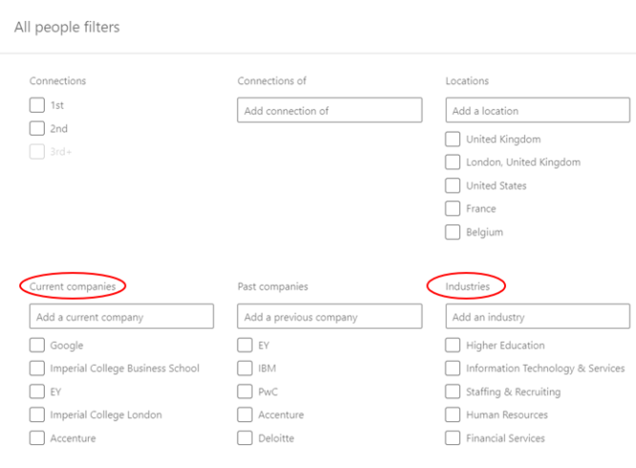Image resolution: width=636 pixels, height=468 pixels.
Task: Focus the Add a location input
Action: point(538,110)
